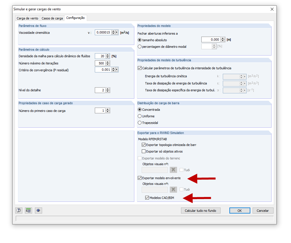Open unit settings with the 0.00 icon

point(28,210)
